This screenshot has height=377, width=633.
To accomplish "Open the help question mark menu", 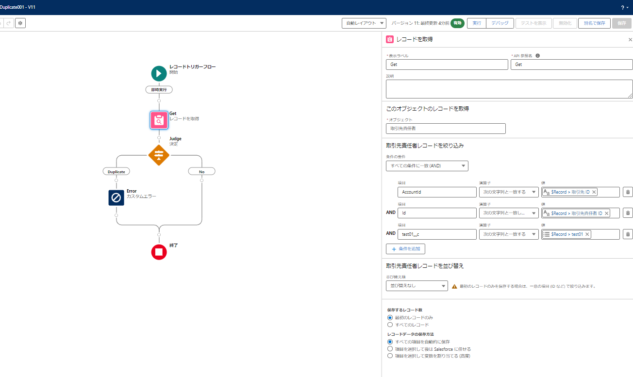I will coord(624,8).
